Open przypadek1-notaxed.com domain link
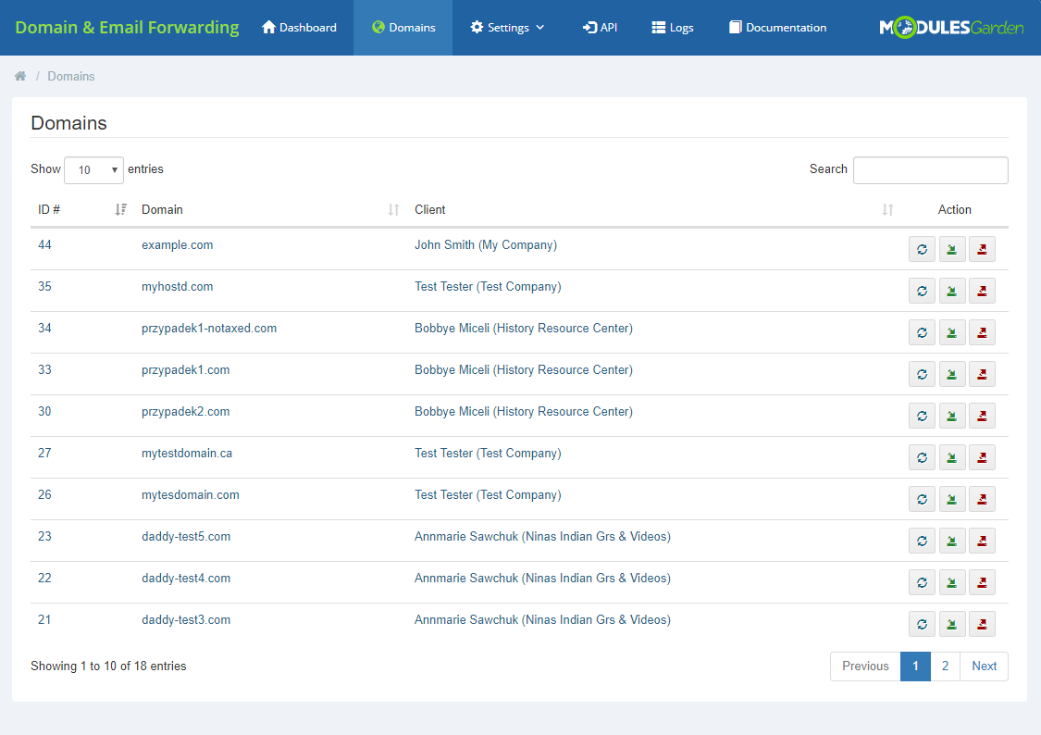The image size is (1041, 735). 209,329
